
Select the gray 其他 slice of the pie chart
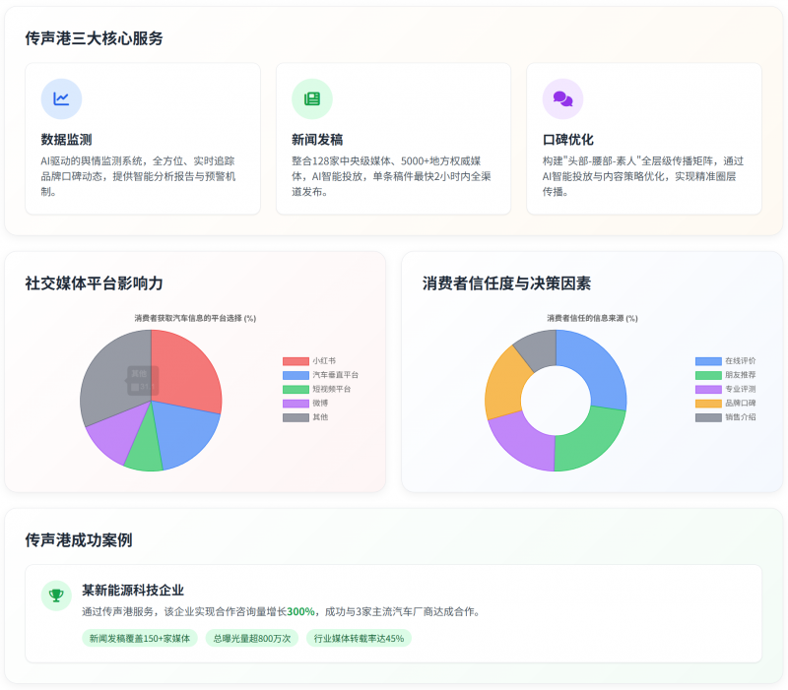tap(113, 379)
